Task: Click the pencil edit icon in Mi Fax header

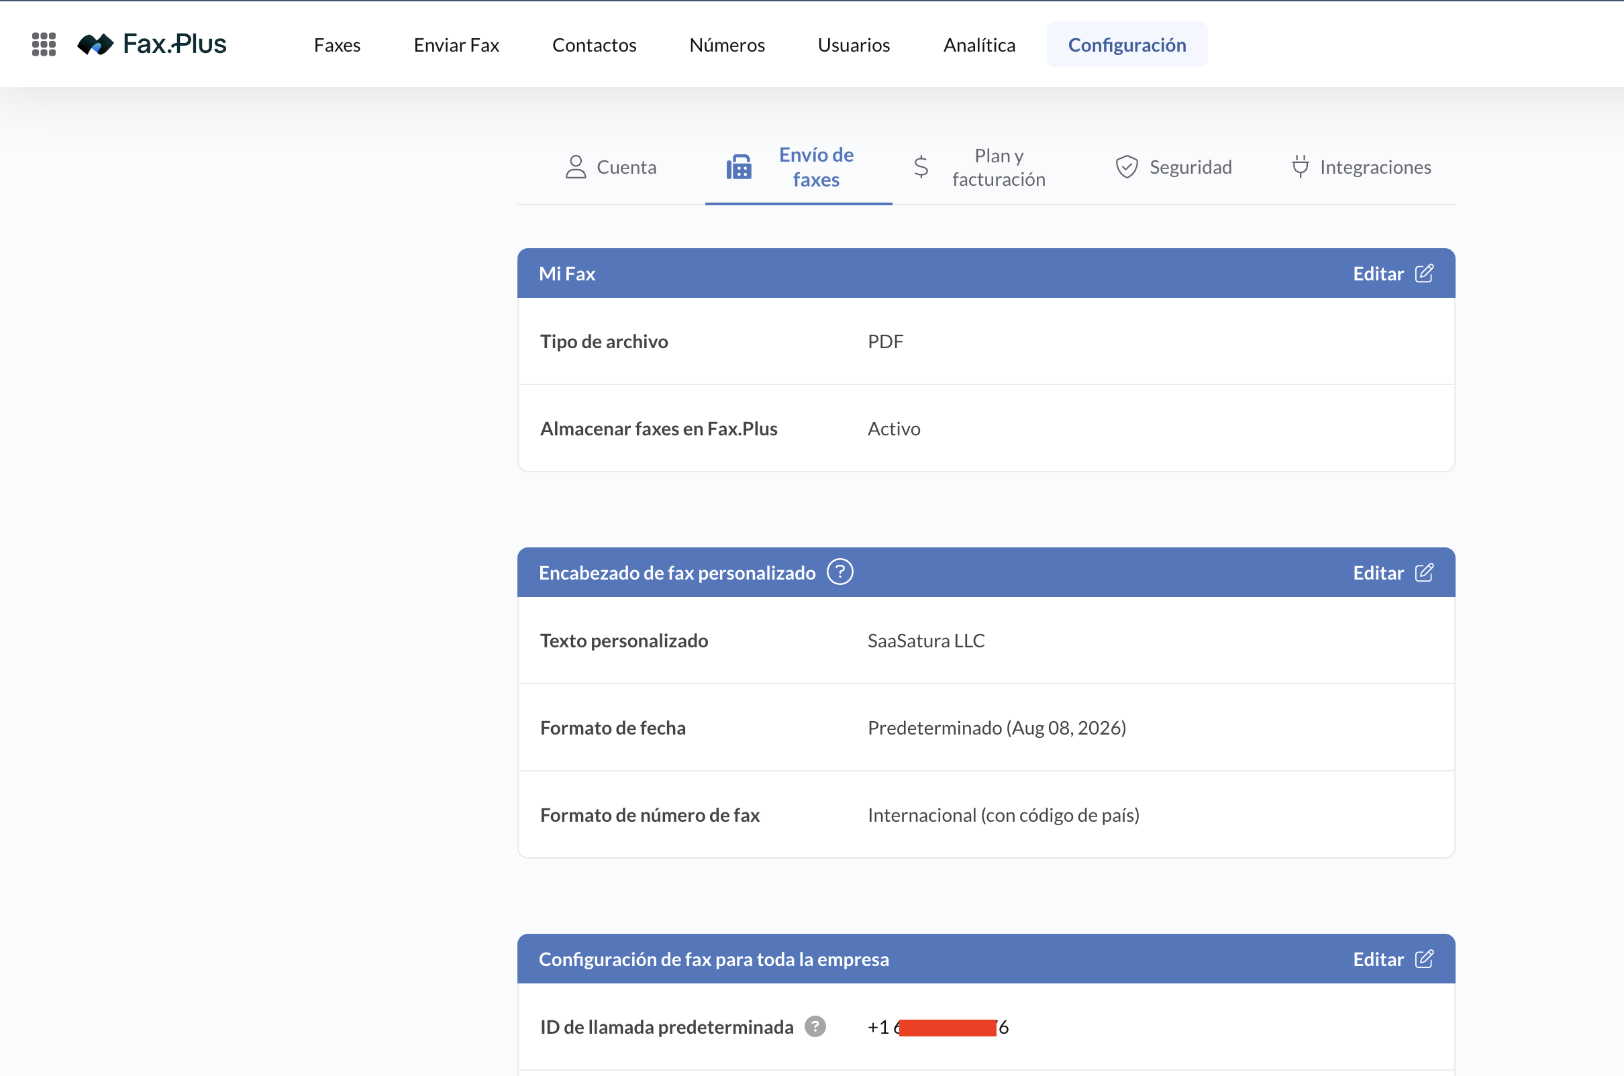Action: pyautogui.click(x=1424, y=273)
